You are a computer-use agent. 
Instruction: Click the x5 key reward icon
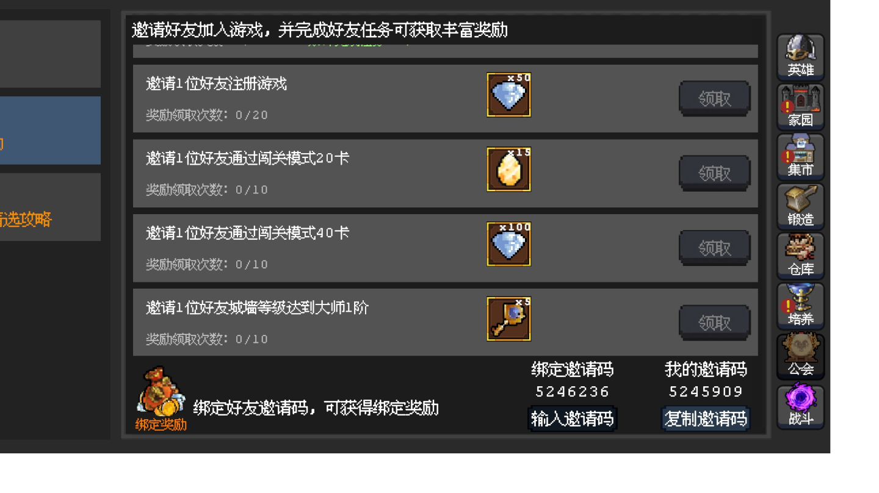(x=508, y=318)
